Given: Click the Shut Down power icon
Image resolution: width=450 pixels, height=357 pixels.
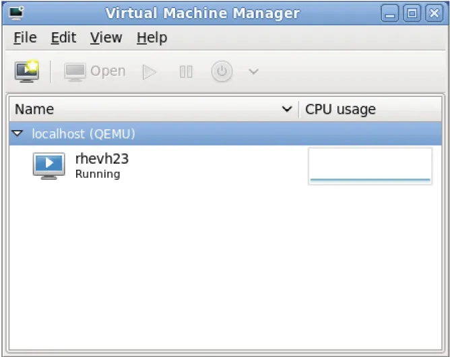Looking at the screenshot, I should point(222,71).
